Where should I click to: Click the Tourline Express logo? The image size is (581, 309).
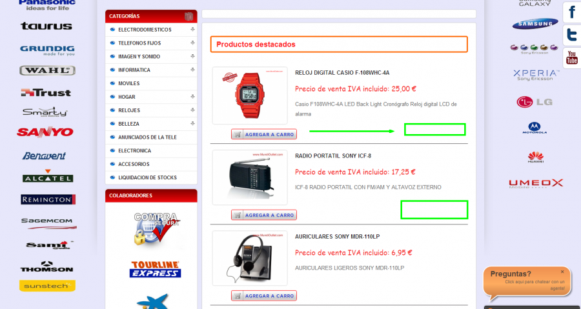tap(155, 269)
